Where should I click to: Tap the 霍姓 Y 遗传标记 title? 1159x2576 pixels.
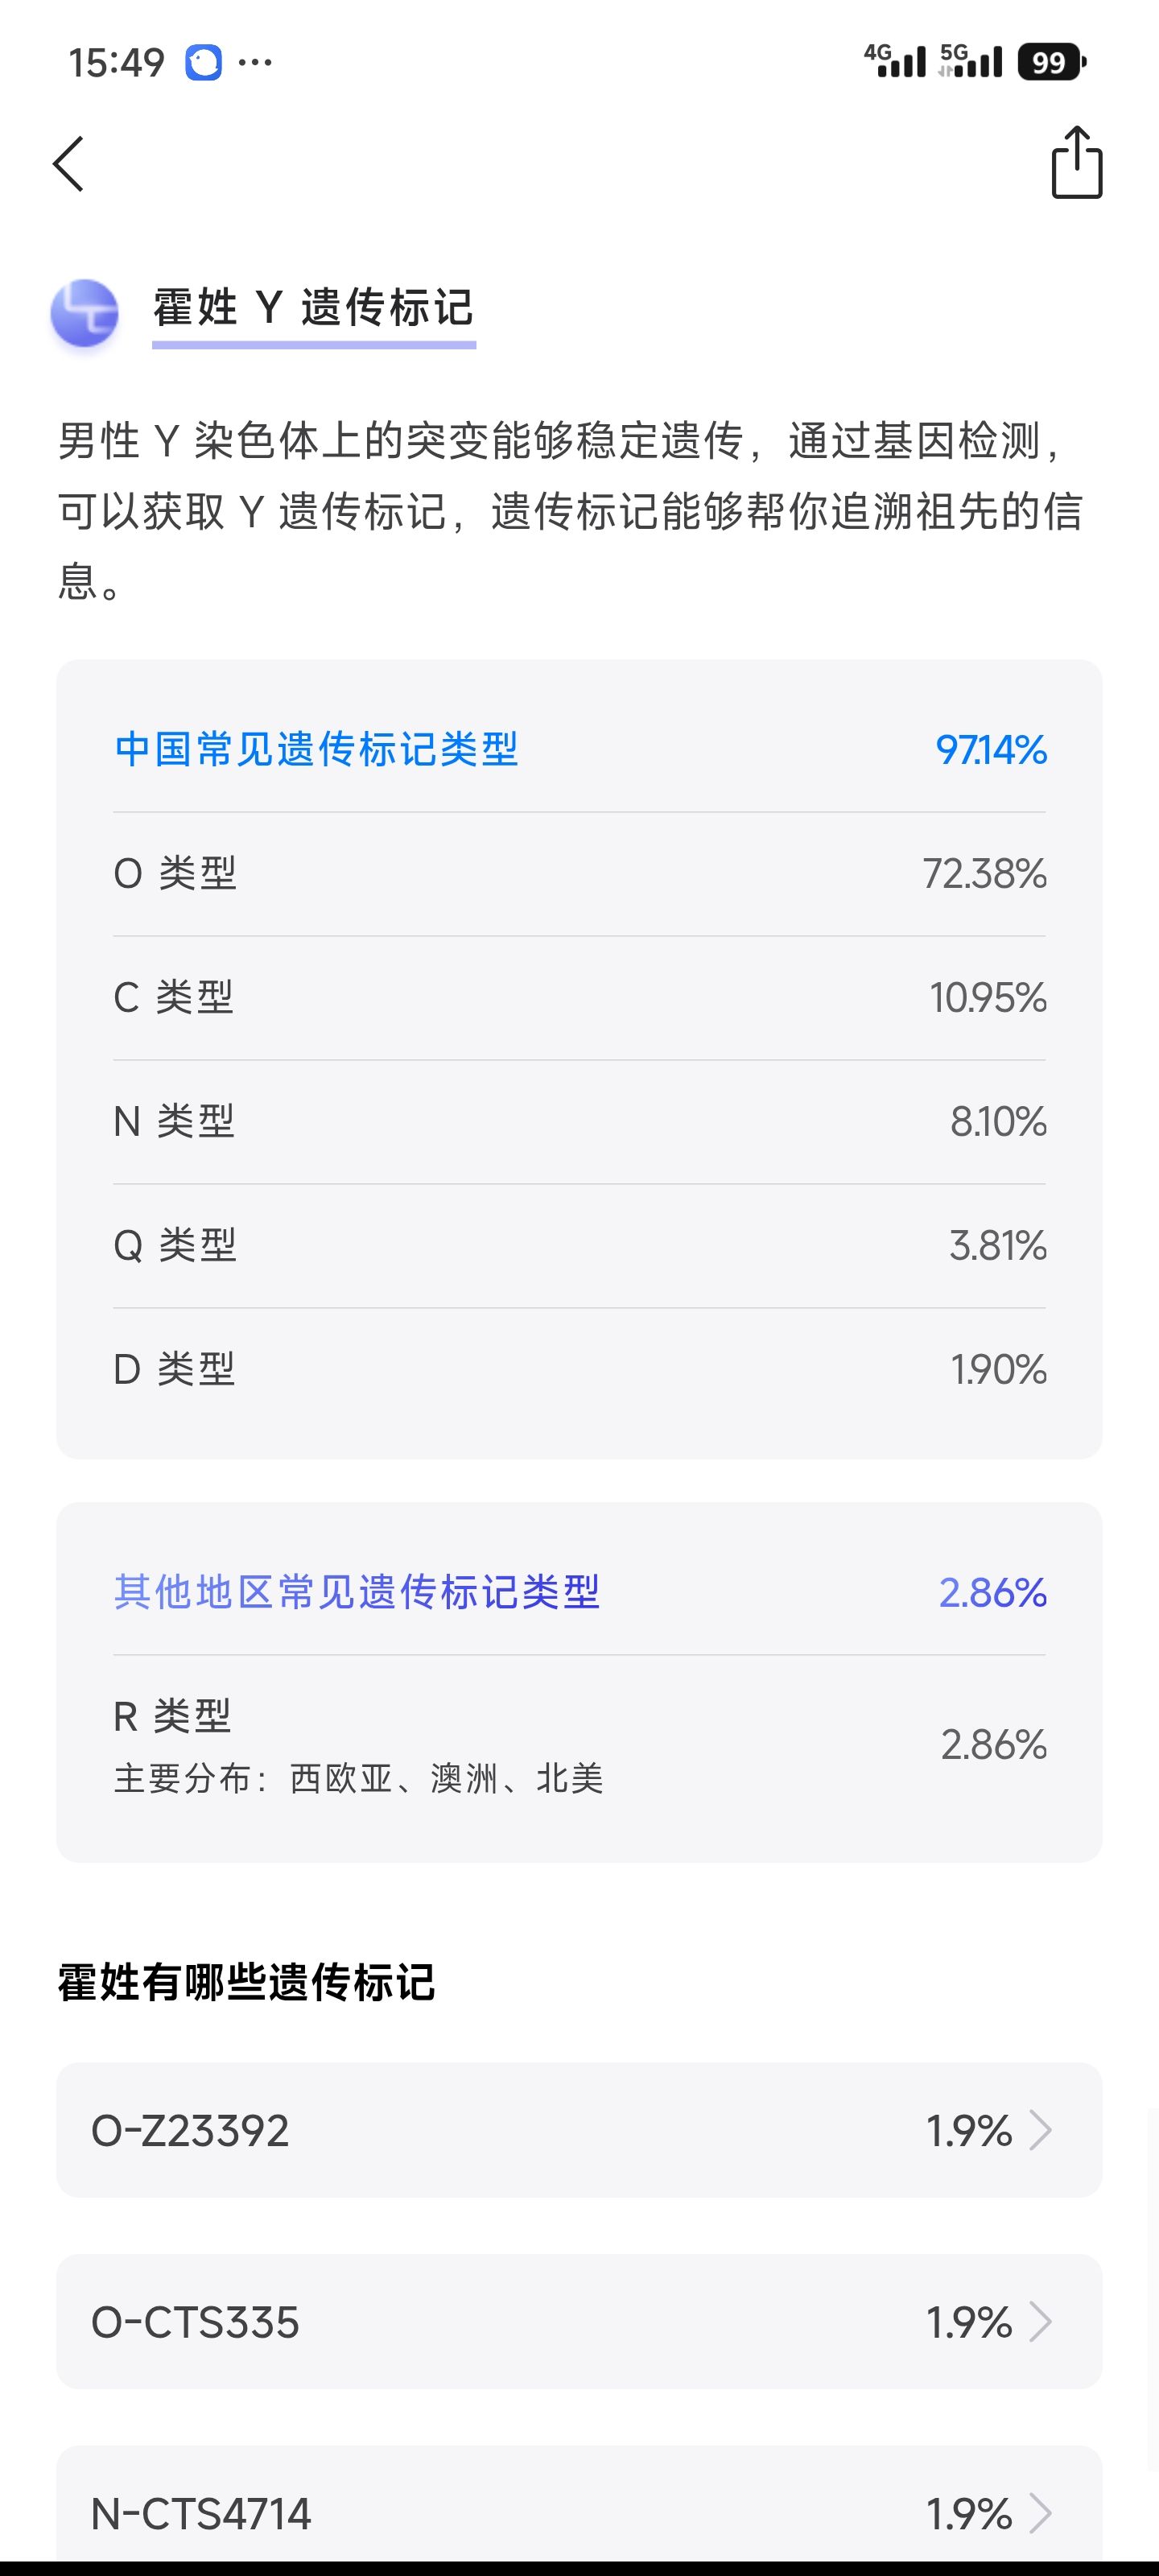pos(313,307)
